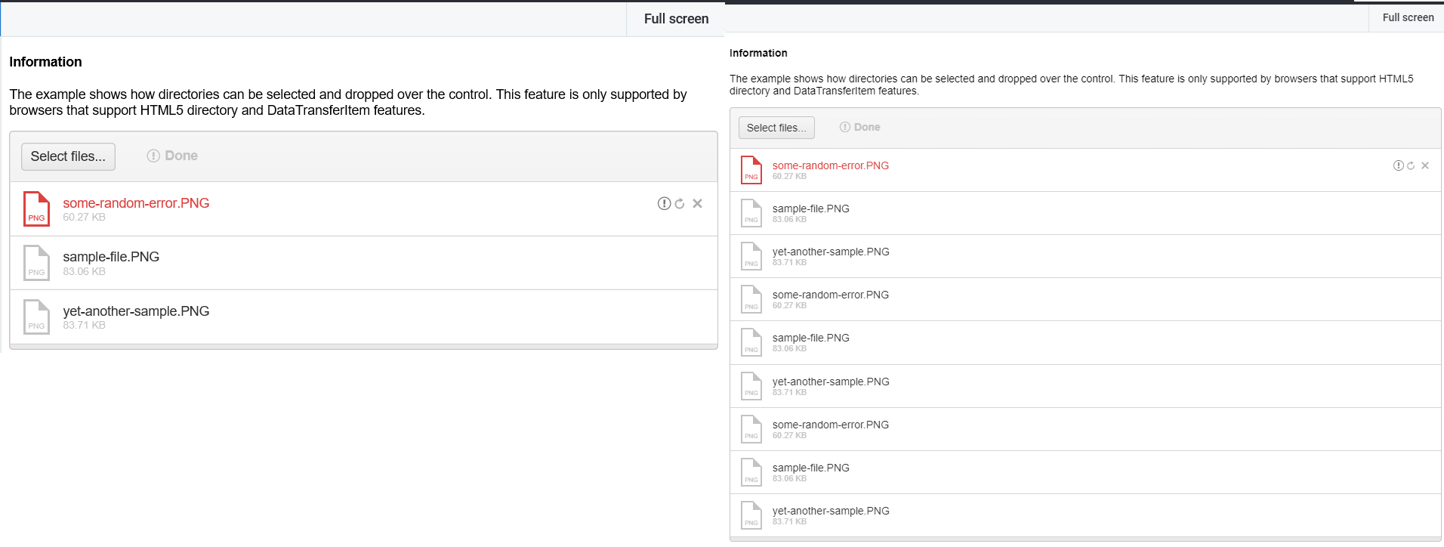Click the red some-random-error.PNG name in the right list
The image size is (1444, 547).
(830, 165)
